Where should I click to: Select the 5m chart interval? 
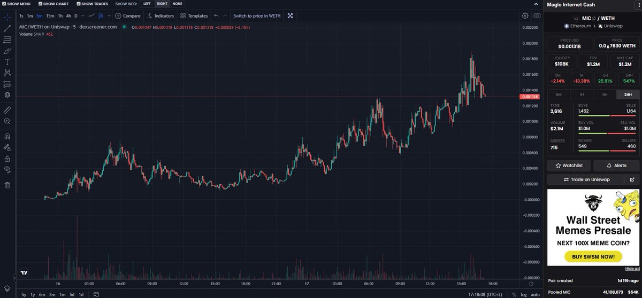tap(40, 16)
